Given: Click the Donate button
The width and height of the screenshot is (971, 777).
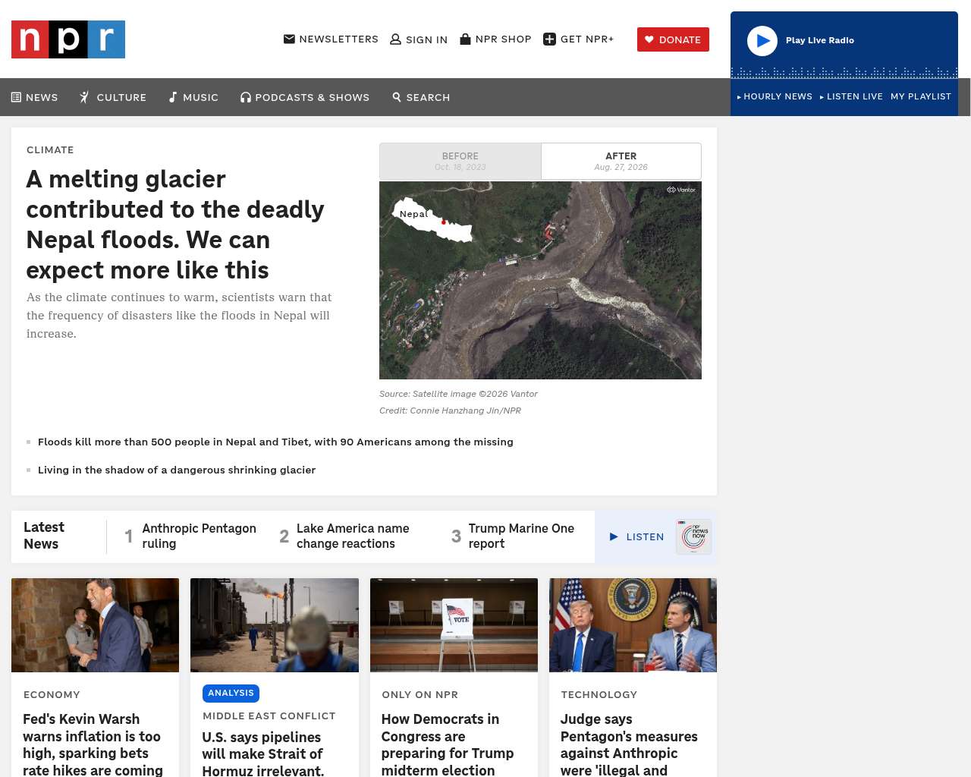Looking at the screenshot, I should pyautogui.click(x=673, y=39).
